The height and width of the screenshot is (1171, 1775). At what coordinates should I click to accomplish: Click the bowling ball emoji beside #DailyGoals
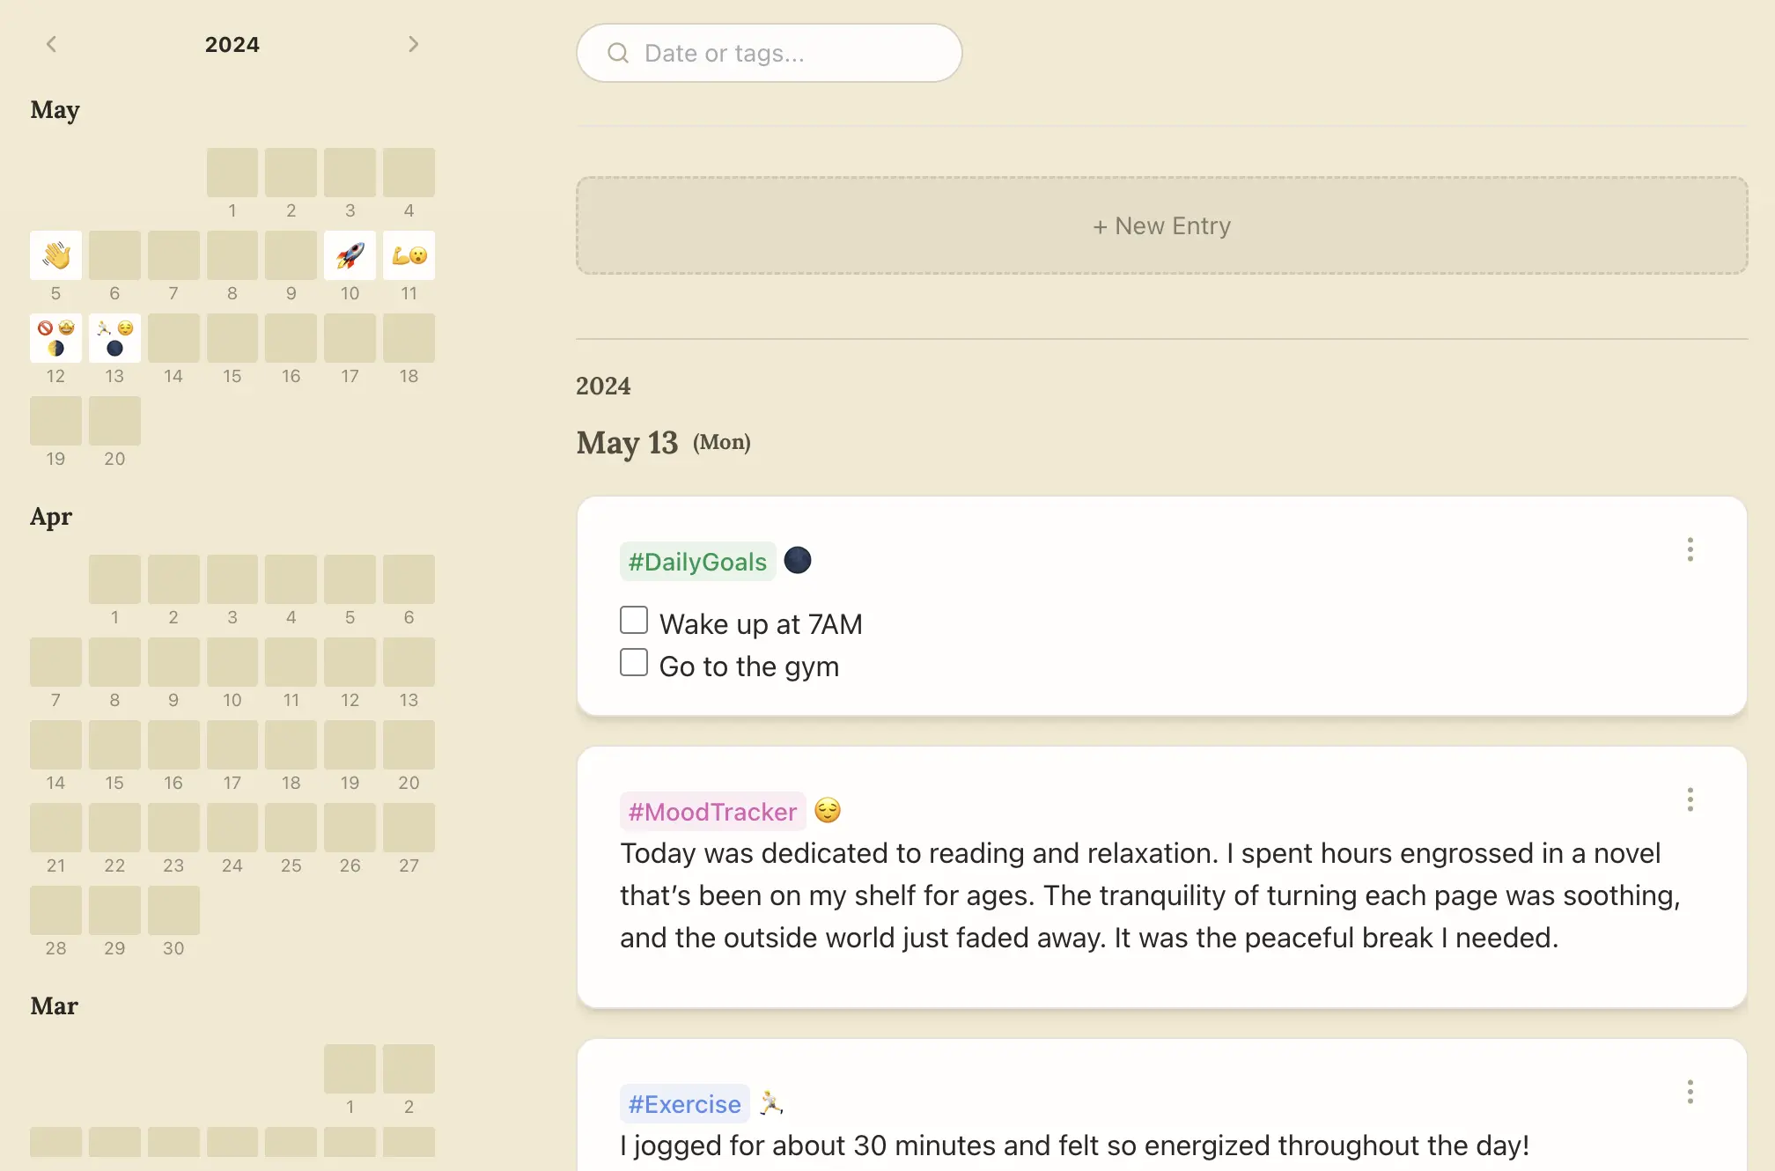(x=797, y=560)
